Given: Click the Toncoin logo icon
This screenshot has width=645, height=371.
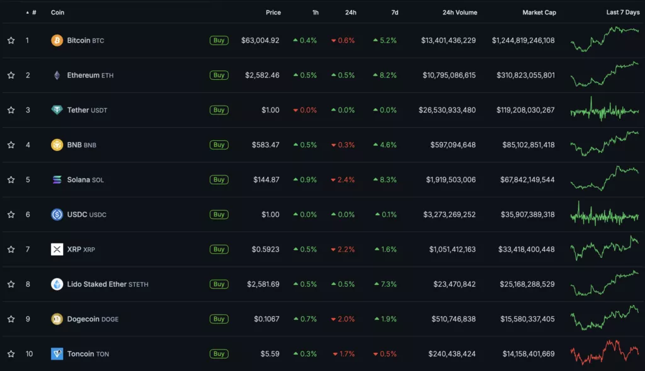Looking at the screenshot, I should click(57, 354).
